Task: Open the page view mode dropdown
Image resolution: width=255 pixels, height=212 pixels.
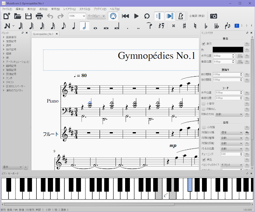Action: (x=96, y=16)
